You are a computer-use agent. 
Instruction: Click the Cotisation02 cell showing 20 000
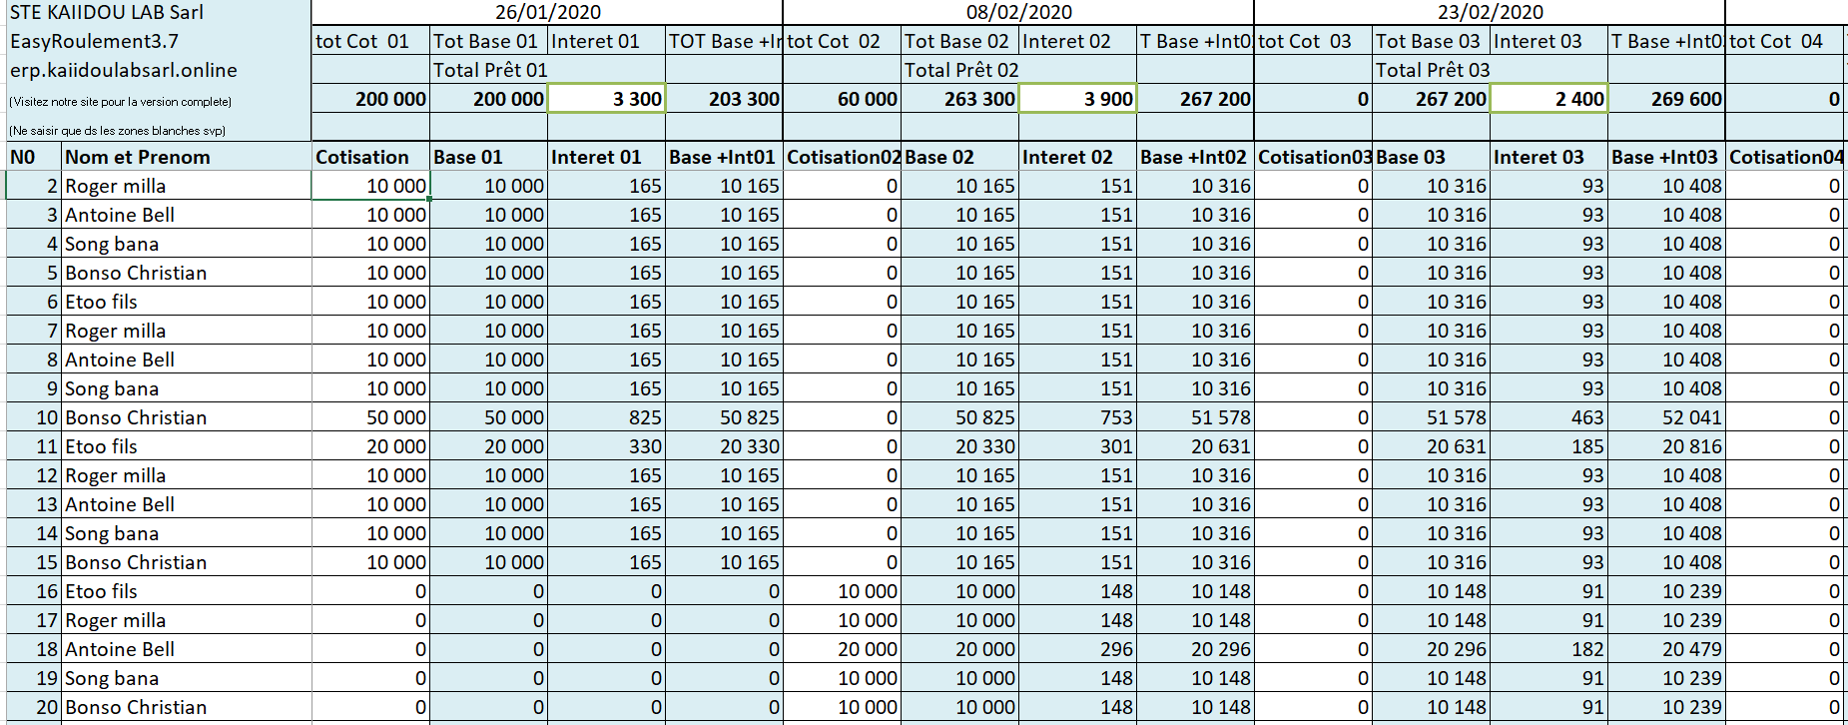pos(843,649)
